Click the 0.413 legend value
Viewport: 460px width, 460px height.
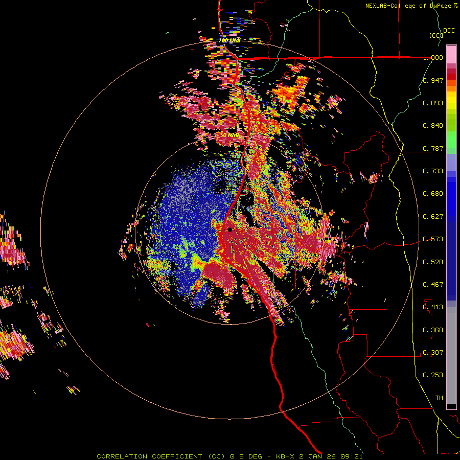[433, 307]
